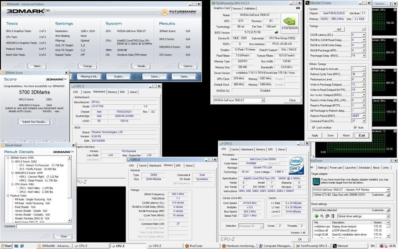Click the Exit button in MemSet

pos(362,135)
